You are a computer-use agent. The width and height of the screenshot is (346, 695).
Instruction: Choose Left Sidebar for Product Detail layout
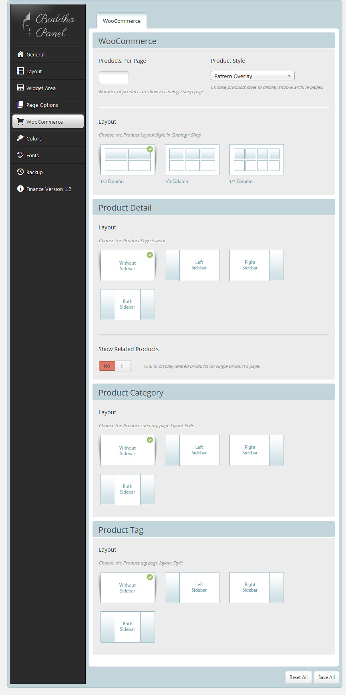[x=192, y=265]
